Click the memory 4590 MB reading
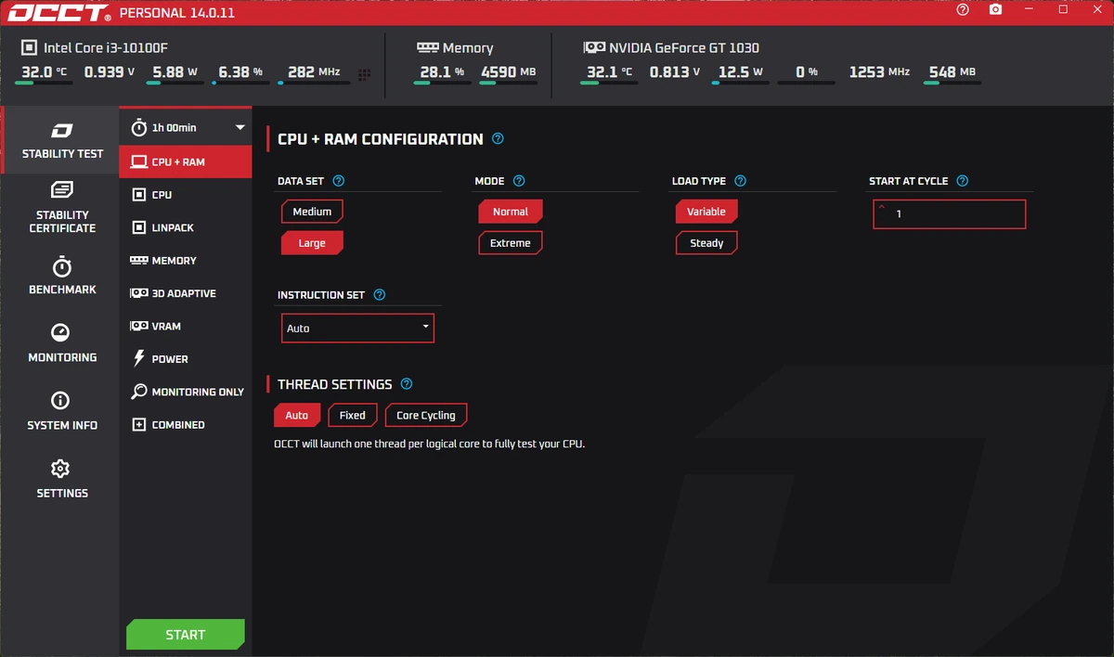This screenshot has width=1114, height=657. coord(508,71)
